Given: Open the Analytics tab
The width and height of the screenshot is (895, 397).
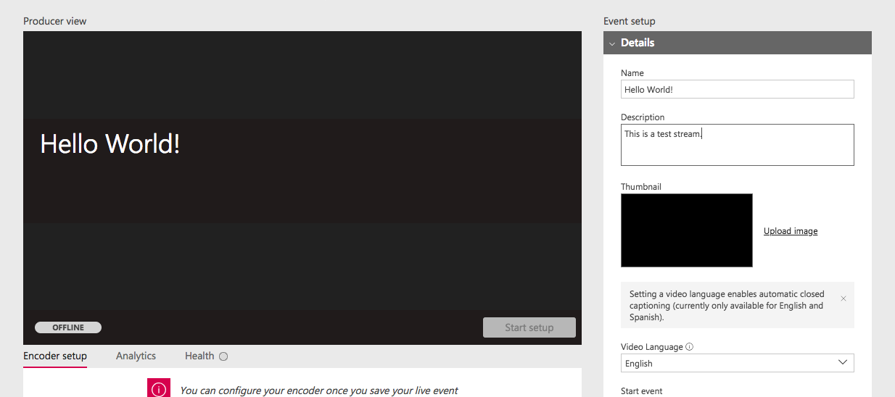Looking at the screenshot, I should tap(136, 356).
